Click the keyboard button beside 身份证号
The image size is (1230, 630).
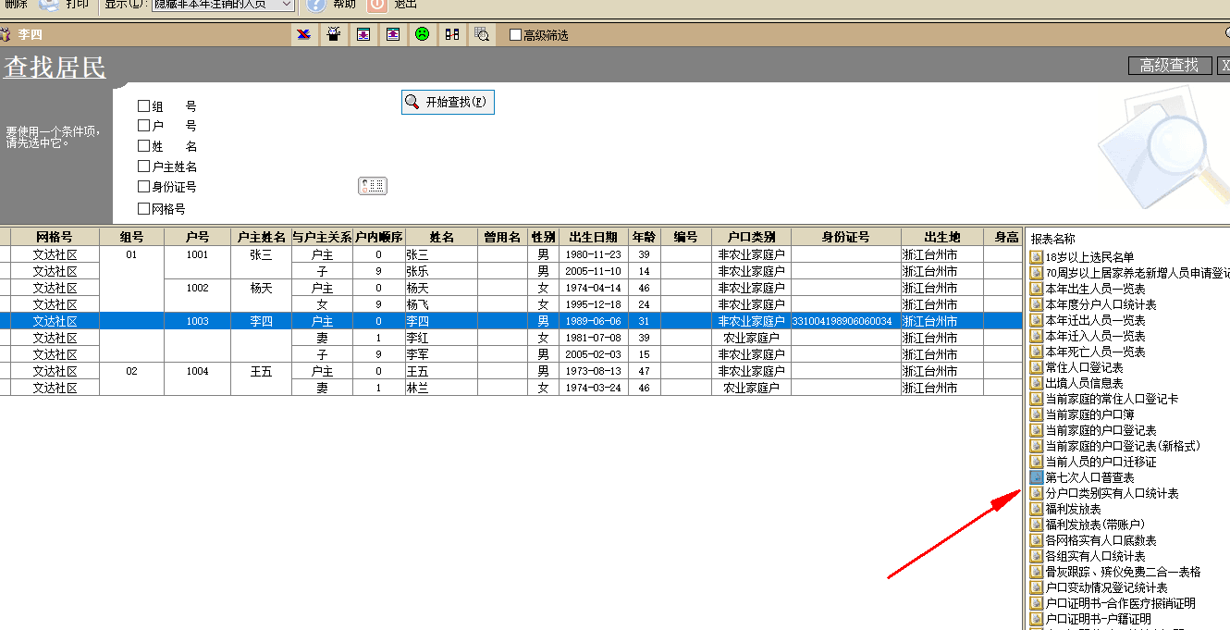click(x=373, y=187)
